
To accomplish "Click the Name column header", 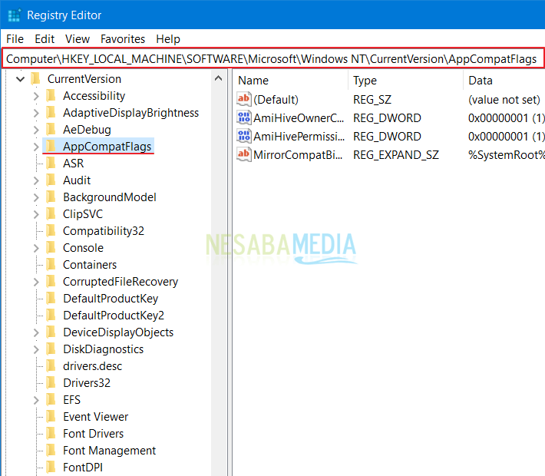I will click(254, 80).
